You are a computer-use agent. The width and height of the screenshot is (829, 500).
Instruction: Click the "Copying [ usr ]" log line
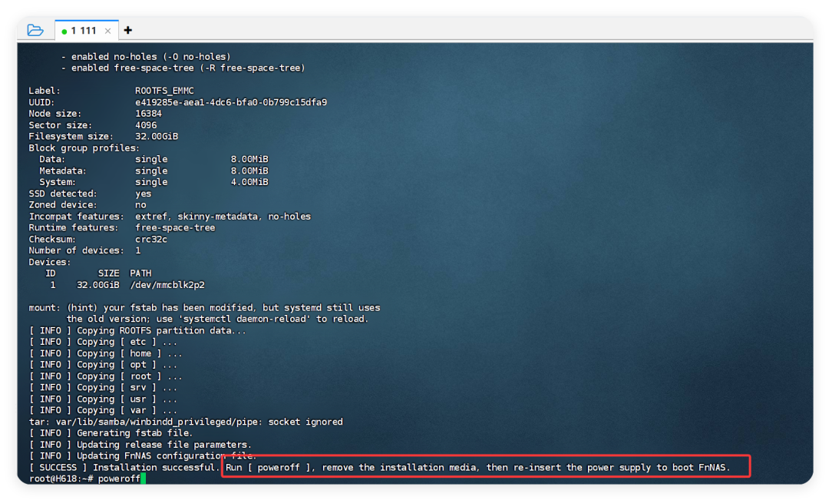coord(103,399)
